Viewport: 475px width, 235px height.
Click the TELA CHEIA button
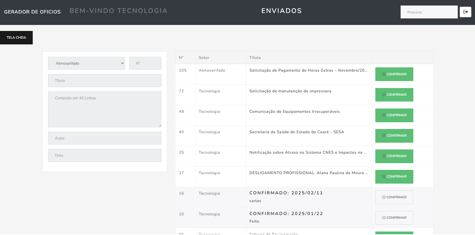16,37
